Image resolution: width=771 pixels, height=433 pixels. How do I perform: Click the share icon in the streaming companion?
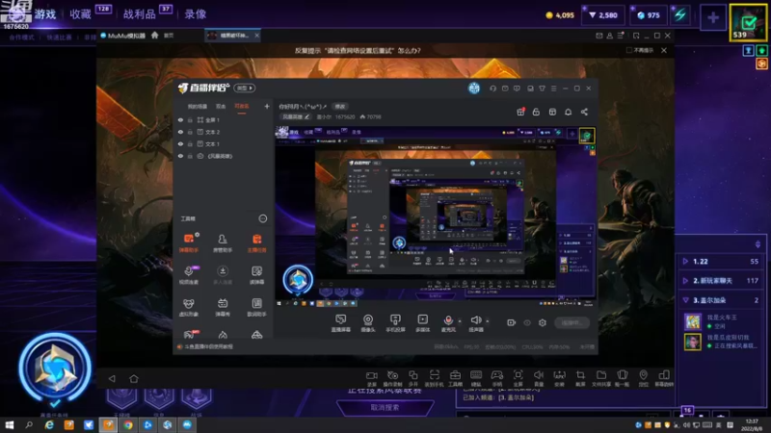(584, 112)
